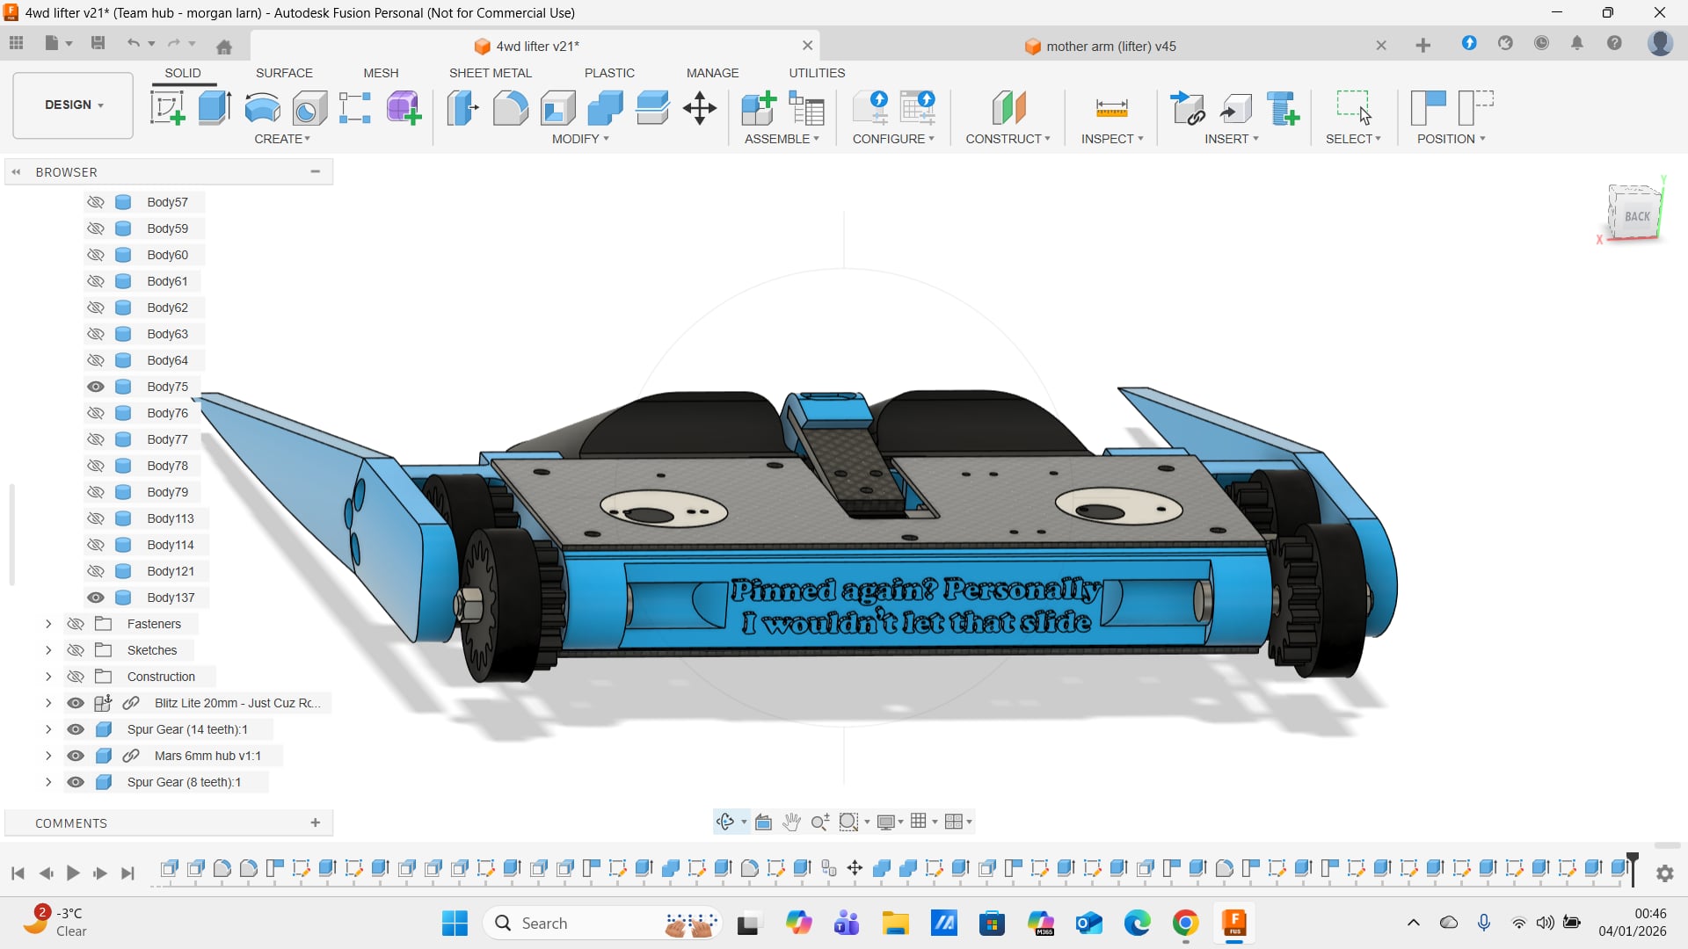
Task: Open the CONSTRUCT menu
Action: click(1008, 139)
